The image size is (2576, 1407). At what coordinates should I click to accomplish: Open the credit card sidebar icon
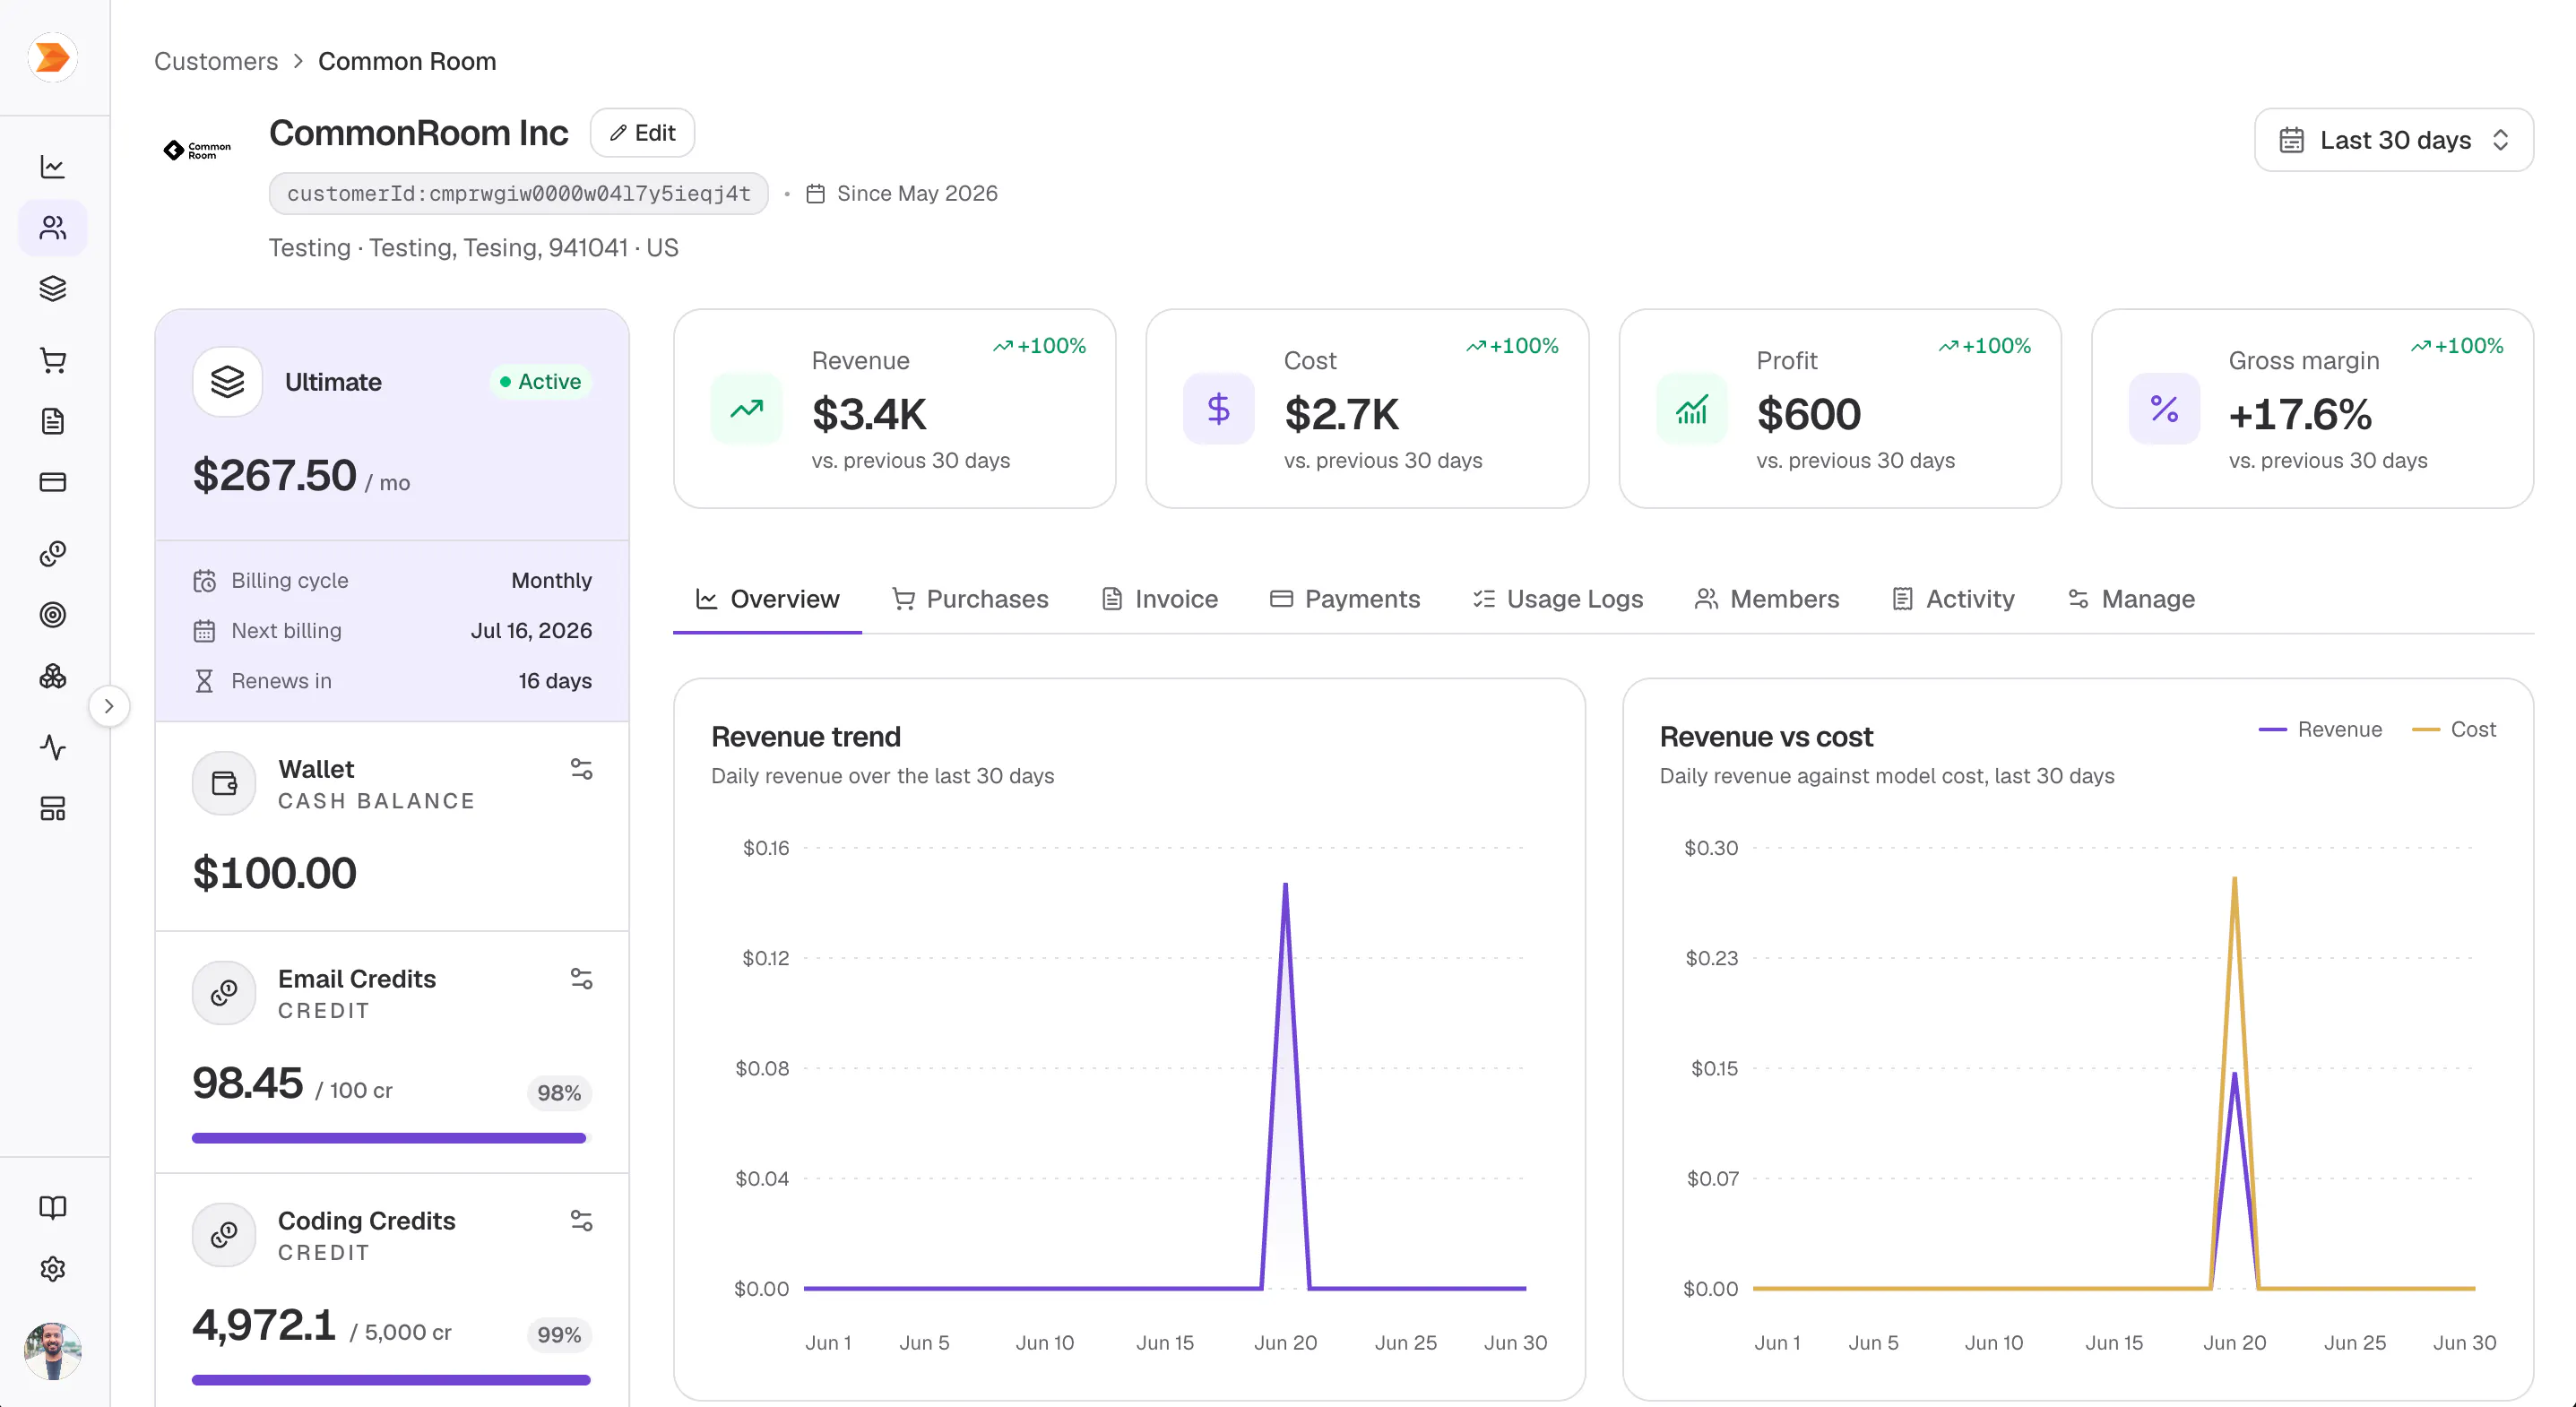tap(53, 482)
